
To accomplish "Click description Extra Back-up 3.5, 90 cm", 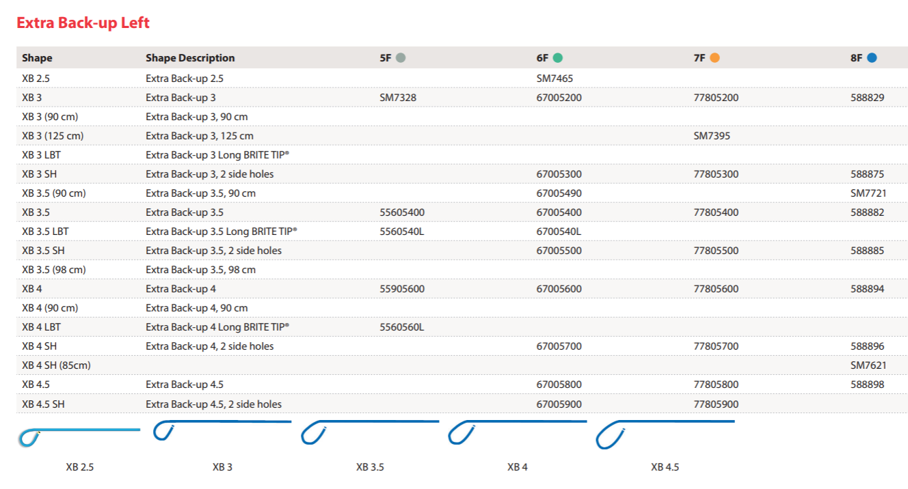I will (200, 193).
